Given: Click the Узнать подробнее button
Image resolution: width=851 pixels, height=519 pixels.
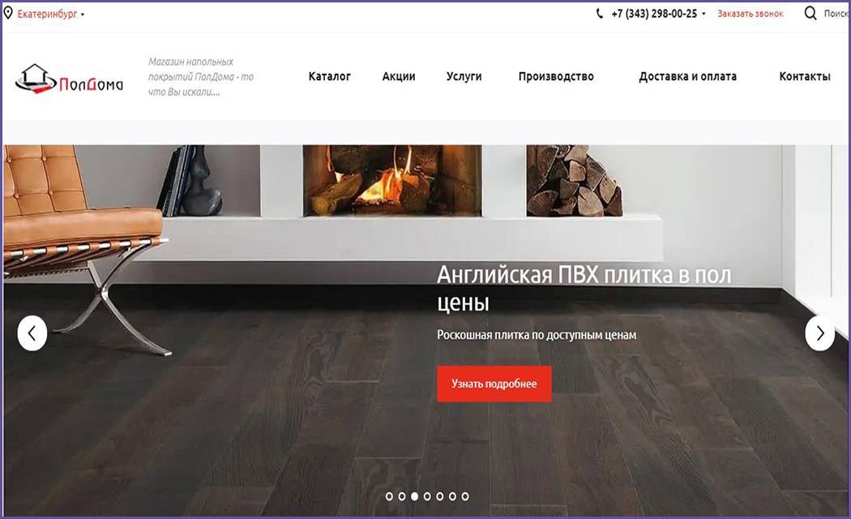Looking at the screenshot, I should coord(494,384).
